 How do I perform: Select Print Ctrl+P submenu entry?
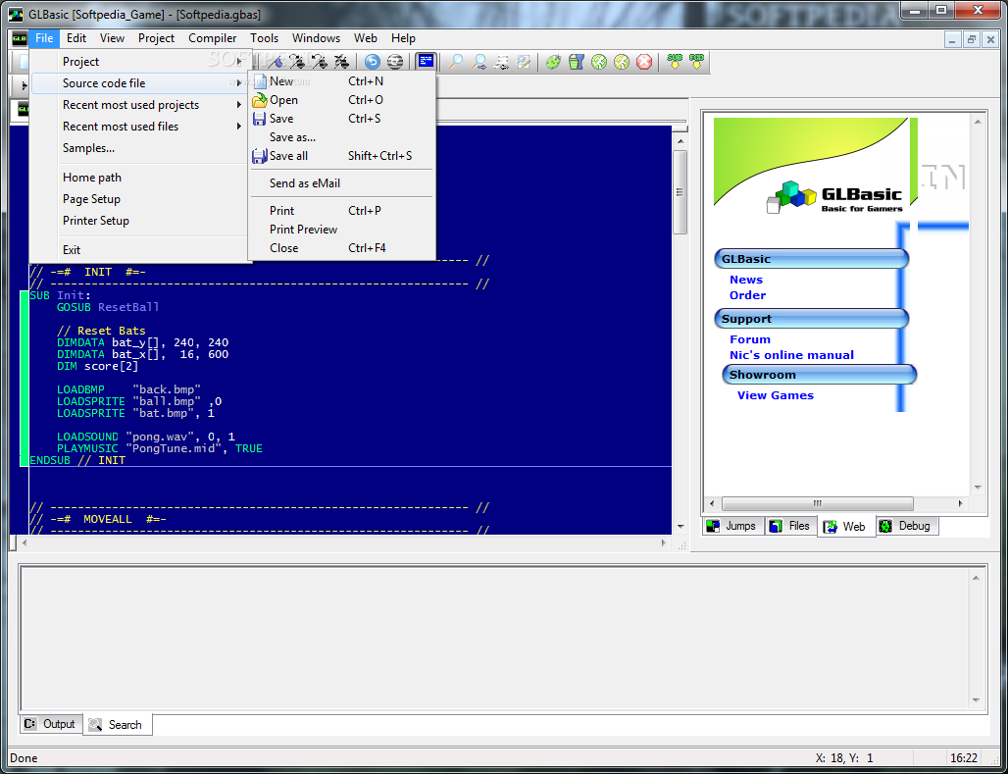[x=341, y=210]
